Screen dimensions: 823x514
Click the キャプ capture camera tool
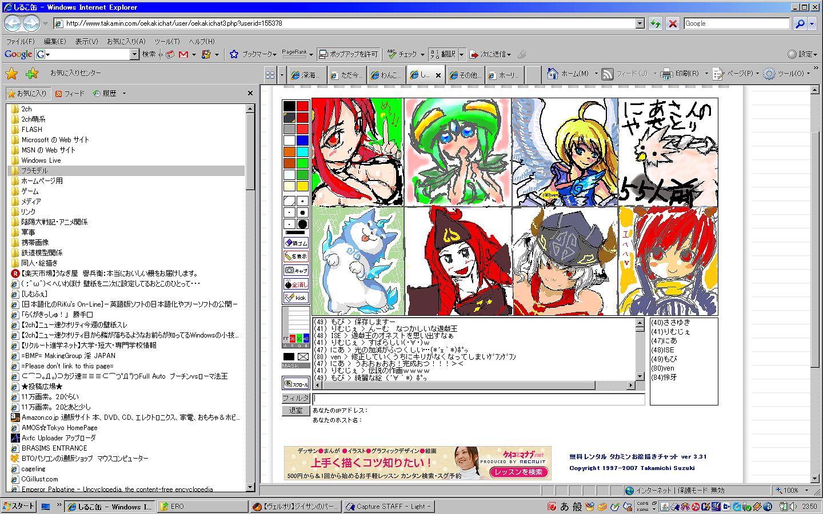tap(296, 270)
